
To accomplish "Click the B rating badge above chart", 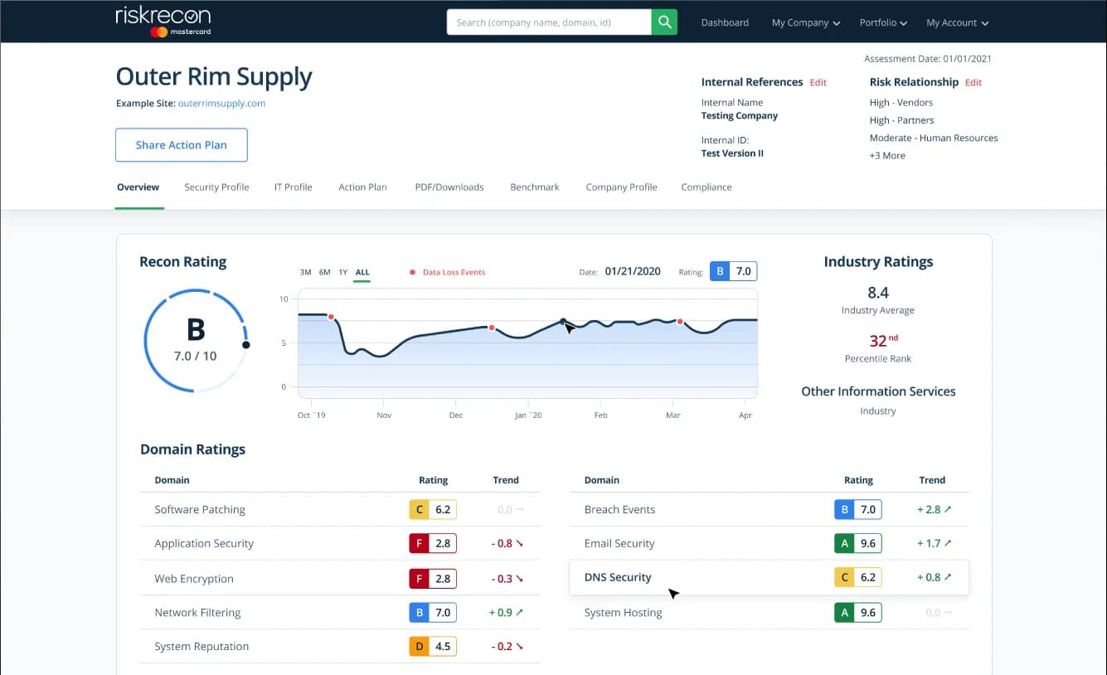I will tap(733, 271).
